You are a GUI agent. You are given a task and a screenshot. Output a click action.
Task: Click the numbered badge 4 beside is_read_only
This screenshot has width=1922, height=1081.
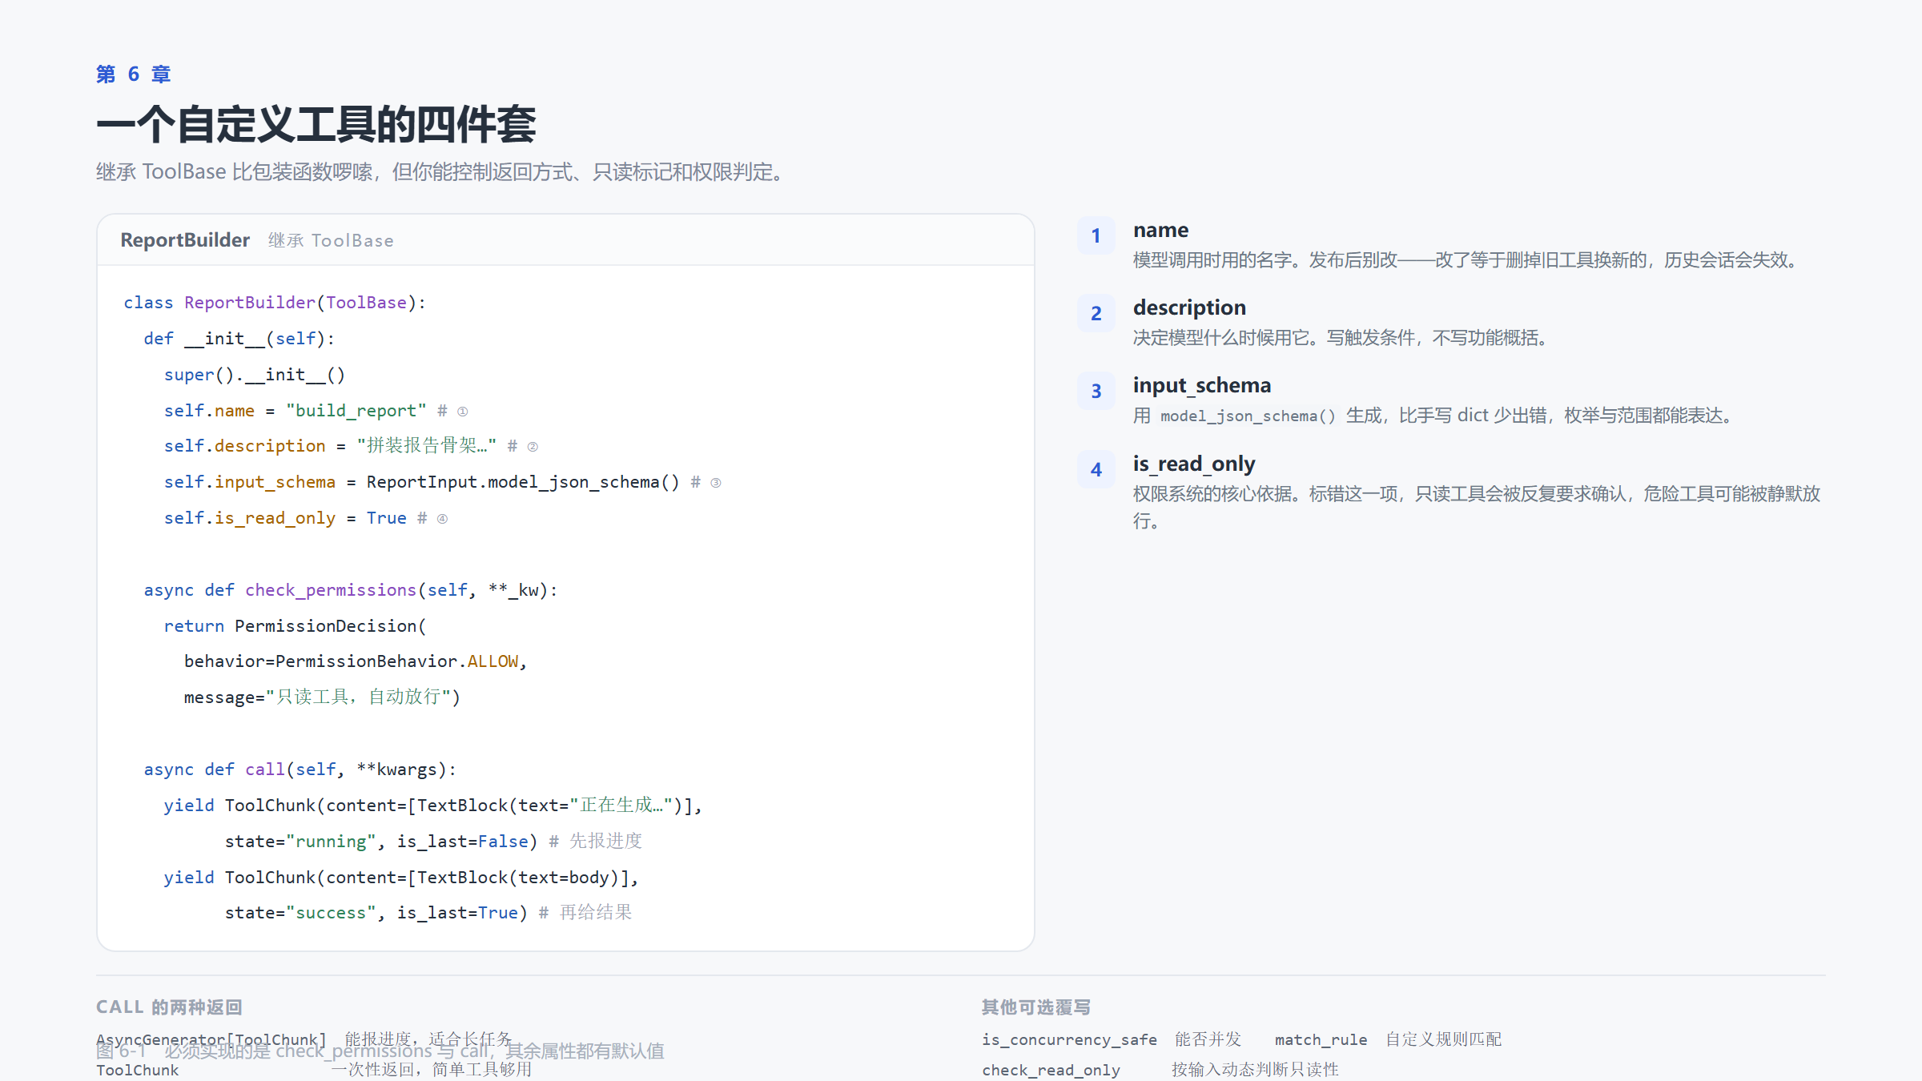pyautogui.click(x=1096, y=470)
